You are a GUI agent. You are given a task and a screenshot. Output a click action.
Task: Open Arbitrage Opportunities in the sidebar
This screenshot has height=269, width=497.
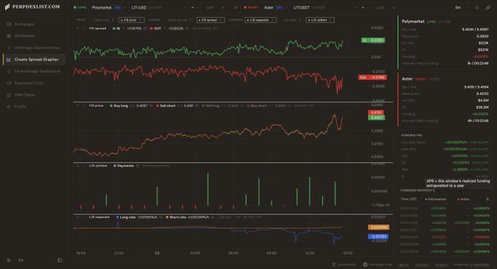tap(34, 47)
